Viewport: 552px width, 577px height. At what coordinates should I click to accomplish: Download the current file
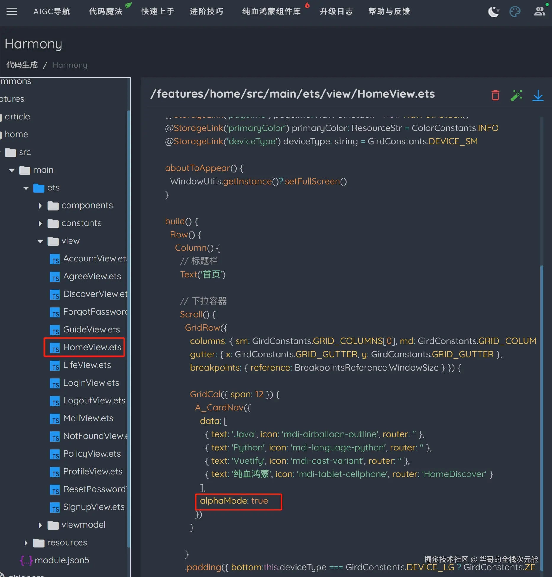pos(538,95)
